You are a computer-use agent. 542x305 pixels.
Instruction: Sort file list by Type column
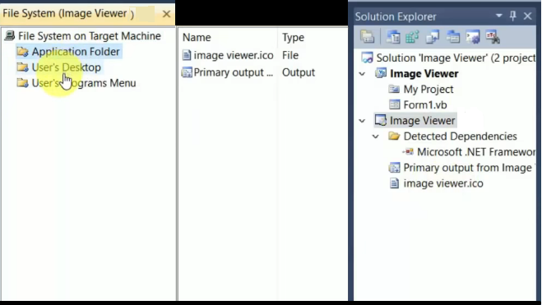(293, 37)
